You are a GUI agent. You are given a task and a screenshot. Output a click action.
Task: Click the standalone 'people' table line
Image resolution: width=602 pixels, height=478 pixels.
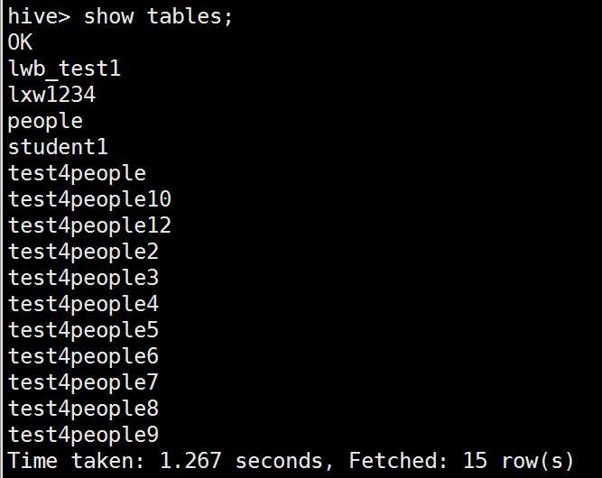45,121
